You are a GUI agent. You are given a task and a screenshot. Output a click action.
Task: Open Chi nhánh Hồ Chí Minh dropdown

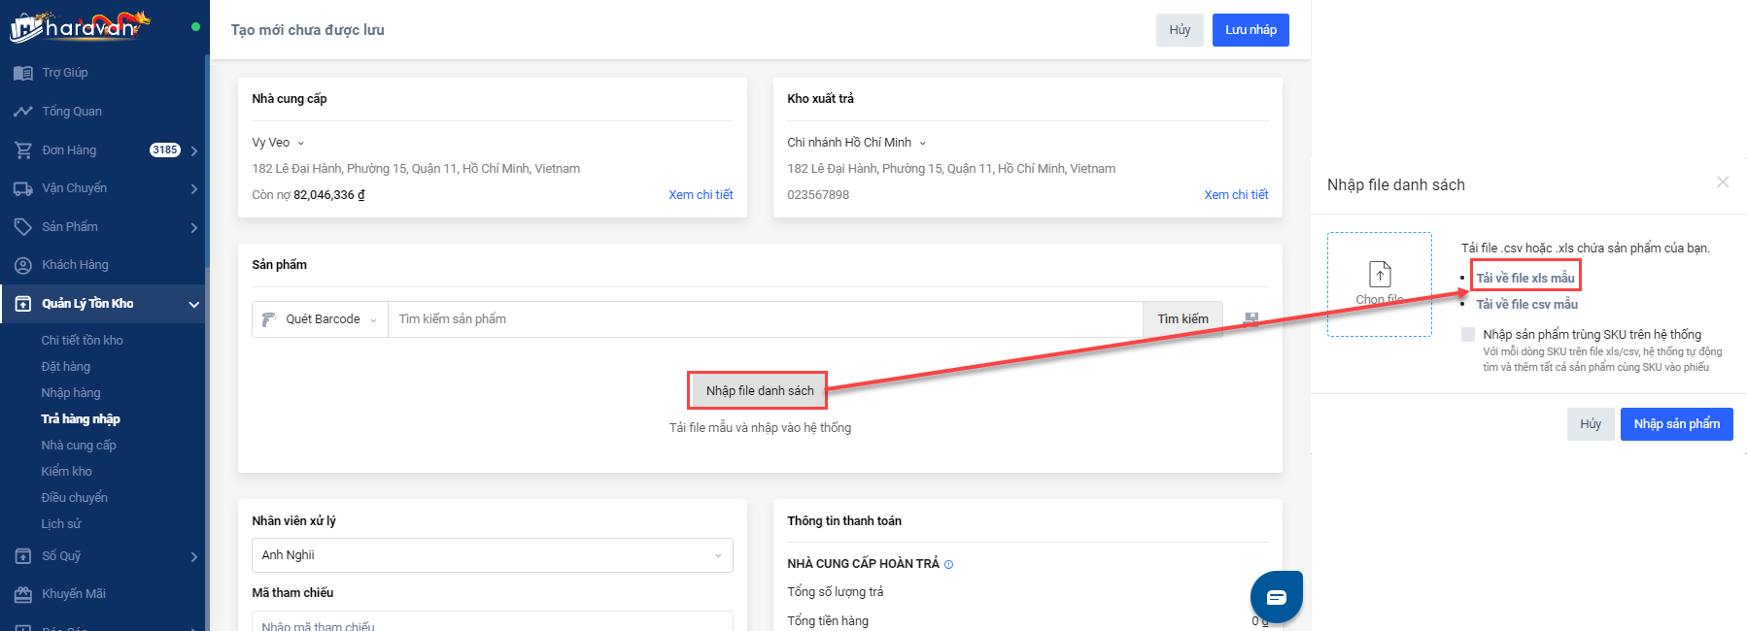(856, 143)
